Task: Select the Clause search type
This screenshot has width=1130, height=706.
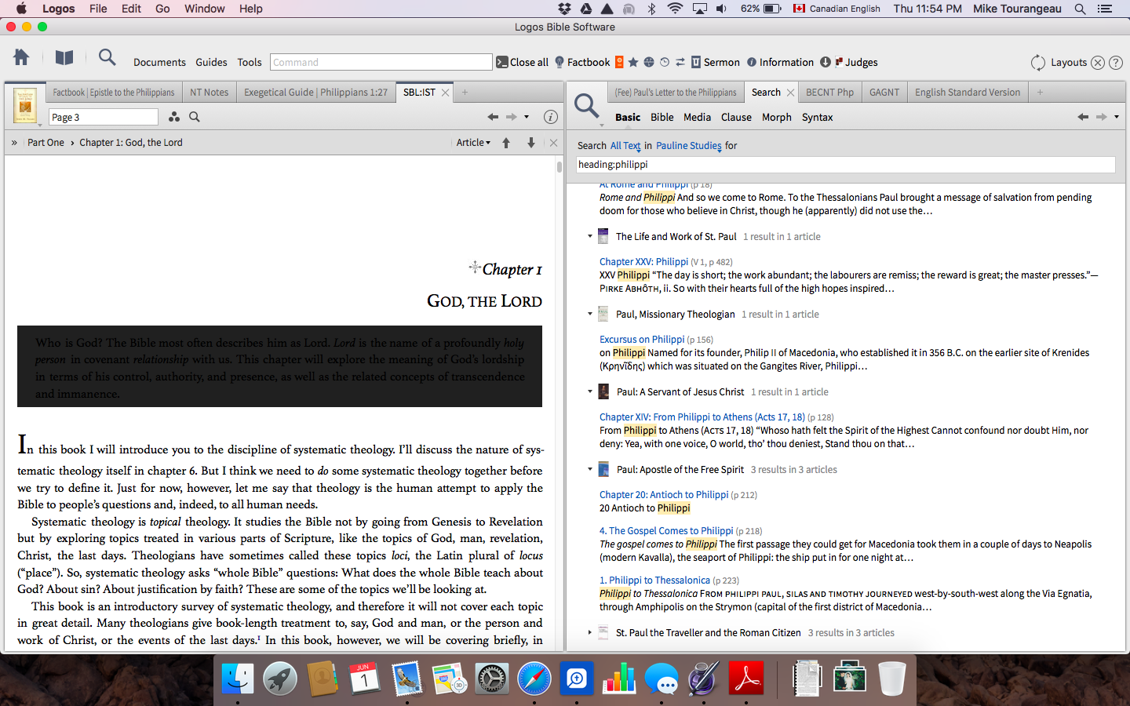Action: pos(736,117)
